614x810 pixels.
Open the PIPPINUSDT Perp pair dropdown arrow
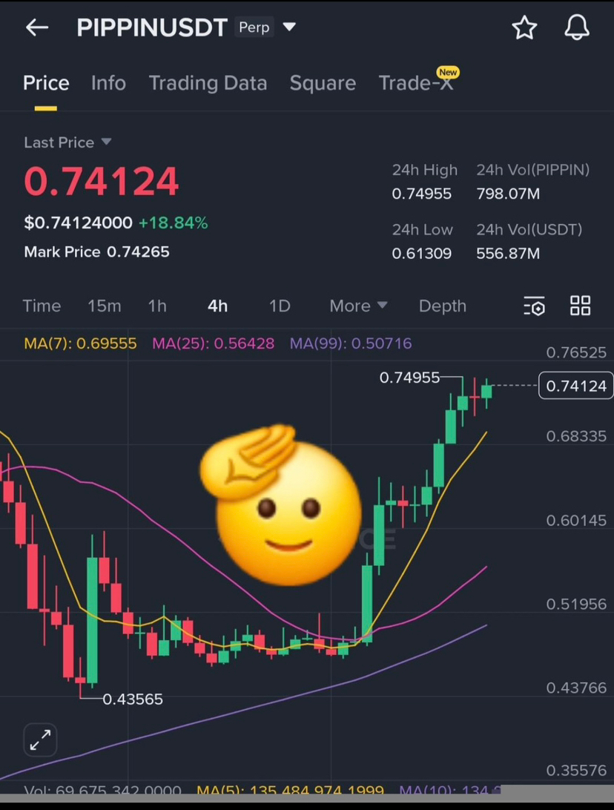point(289,27)
